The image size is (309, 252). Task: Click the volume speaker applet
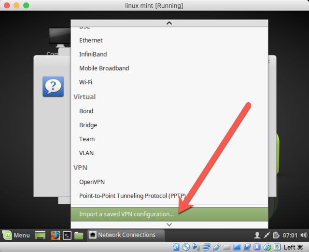pyautogui.click(x=304, y=235)
